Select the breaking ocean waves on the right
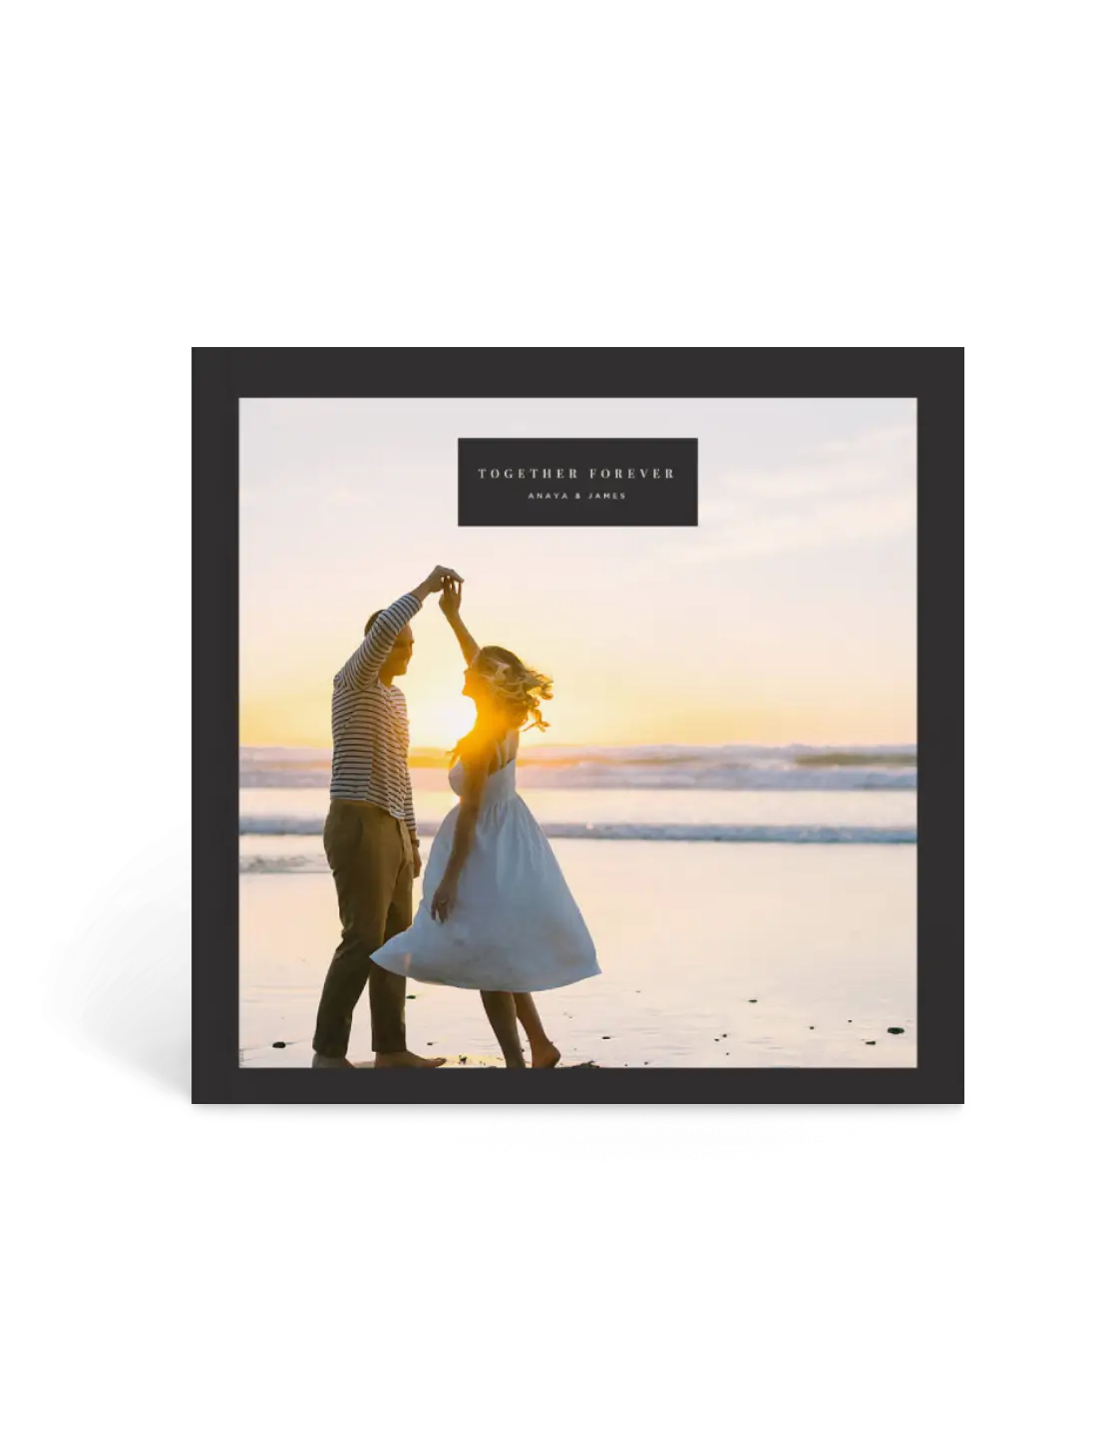Image resolution: width=1106 pixels, height=1450 pixels. (x=778, y=768)
